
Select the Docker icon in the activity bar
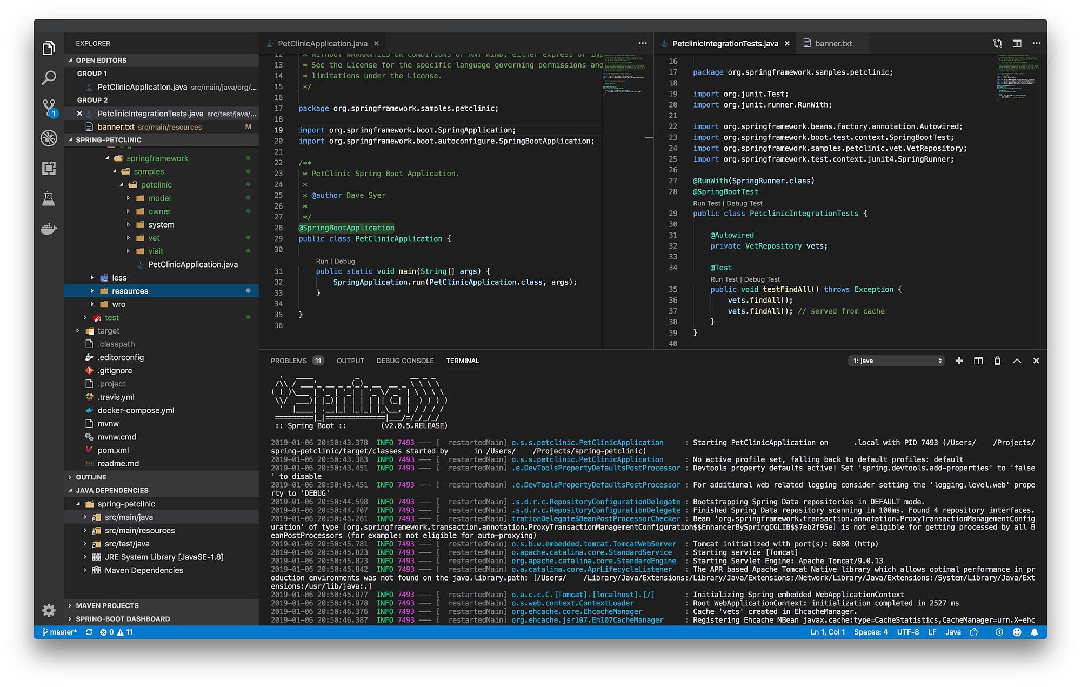(x=49, y=229)
